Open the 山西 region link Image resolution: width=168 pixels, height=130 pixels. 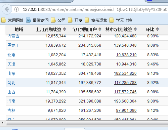click(x=12, y=92)
